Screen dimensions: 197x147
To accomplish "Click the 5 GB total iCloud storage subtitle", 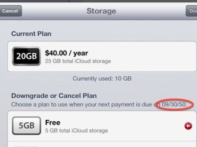I will pyautogui.click(x=76, y=131).
